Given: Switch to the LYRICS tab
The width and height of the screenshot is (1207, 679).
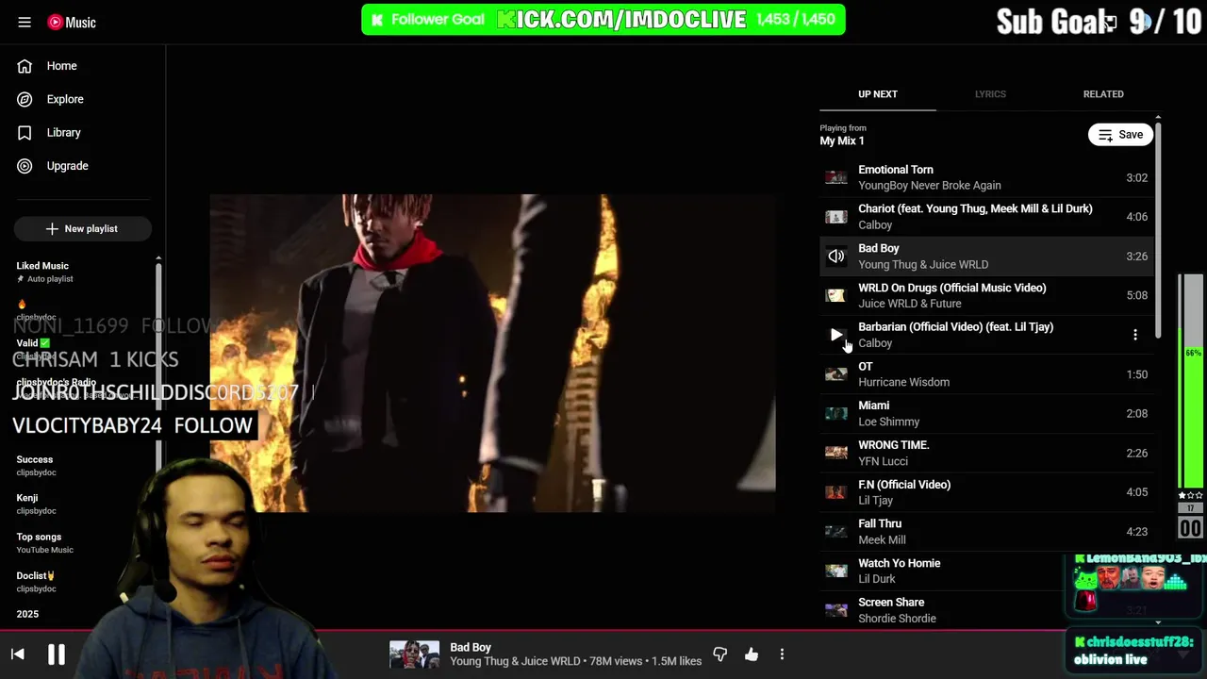Looking at the screenshot, I should click(990, 94).
